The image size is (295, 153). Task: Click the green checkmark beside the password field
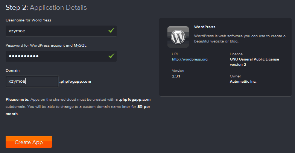111,56
